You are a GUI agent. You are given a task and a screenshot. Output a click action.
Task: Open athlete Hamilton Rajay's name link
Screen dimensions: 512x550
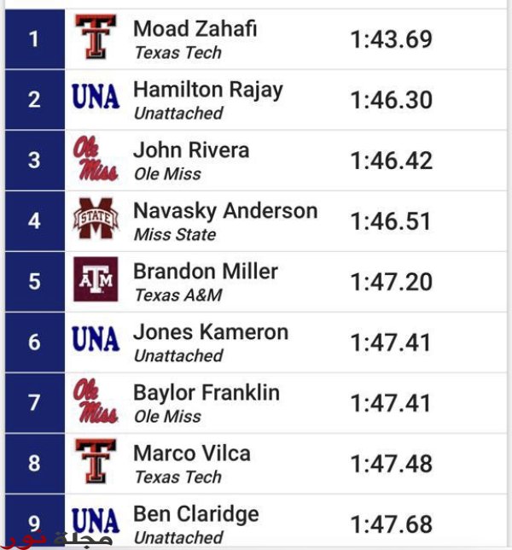point(208,91)
